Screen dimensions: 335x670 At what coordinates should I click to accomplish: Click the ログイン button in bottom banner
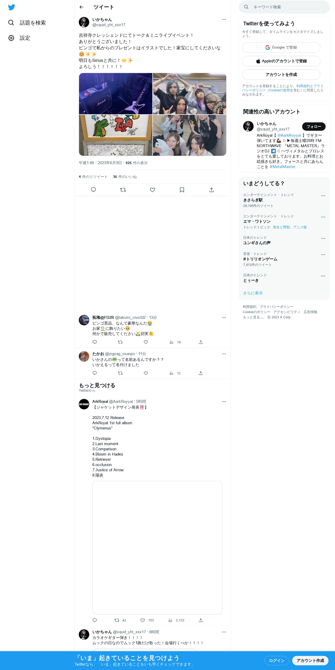coord(277,660)
